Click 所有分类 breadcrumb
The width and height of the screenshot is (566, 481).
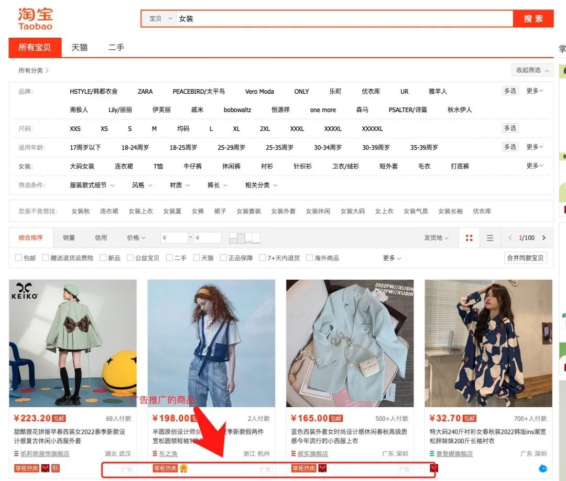coord(33,70)
